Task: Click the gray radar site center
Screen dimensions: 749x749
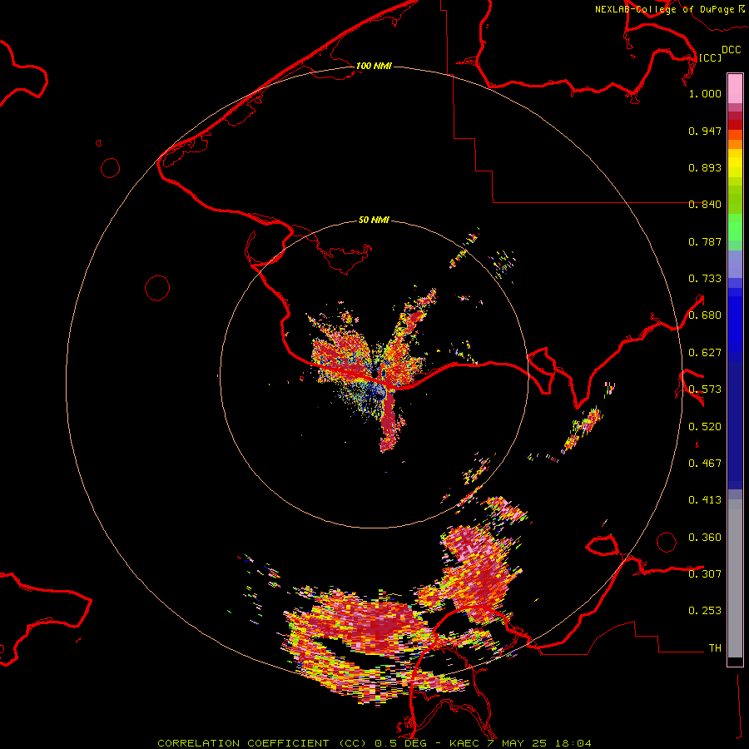Action: tap(379, 392)
